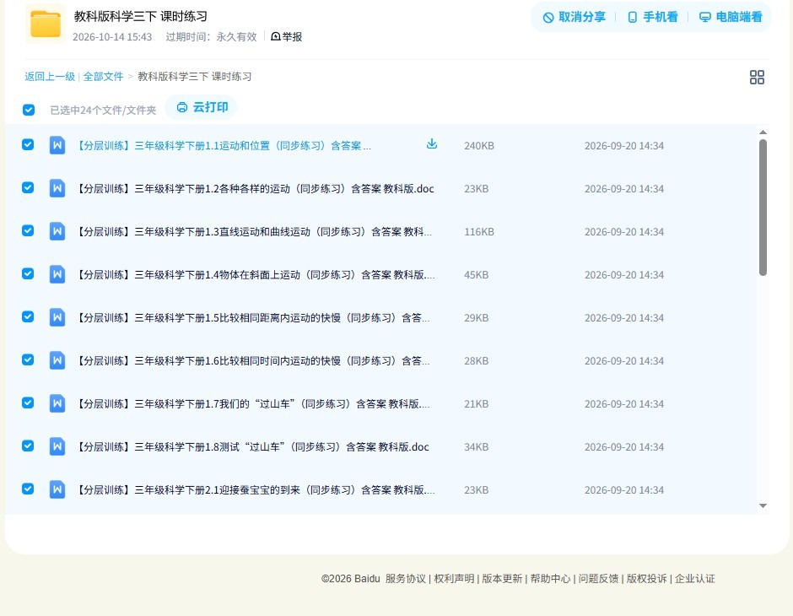Viewport: 793px width, 616px height.
Task: Toggle the select-all files checkbox
Action: [x=29, y=110]
